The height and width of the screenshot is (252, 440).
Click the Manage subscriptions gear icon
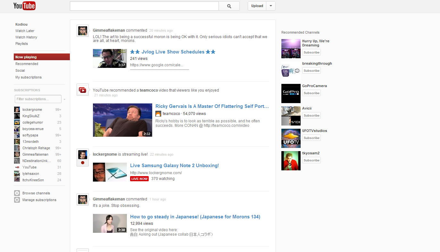click(x=17, y=199)
